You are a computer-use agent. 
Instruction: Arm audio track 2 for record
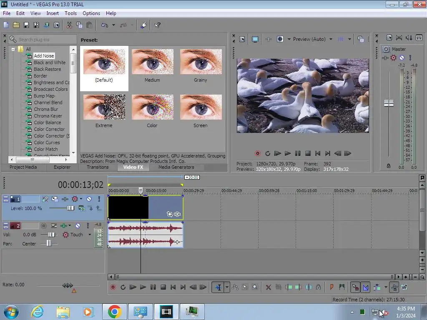click(43, 225)
